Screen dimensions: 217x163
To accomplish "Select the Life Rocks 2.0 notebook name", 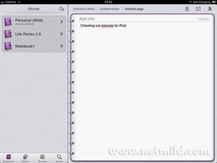I will coord(28,34).
